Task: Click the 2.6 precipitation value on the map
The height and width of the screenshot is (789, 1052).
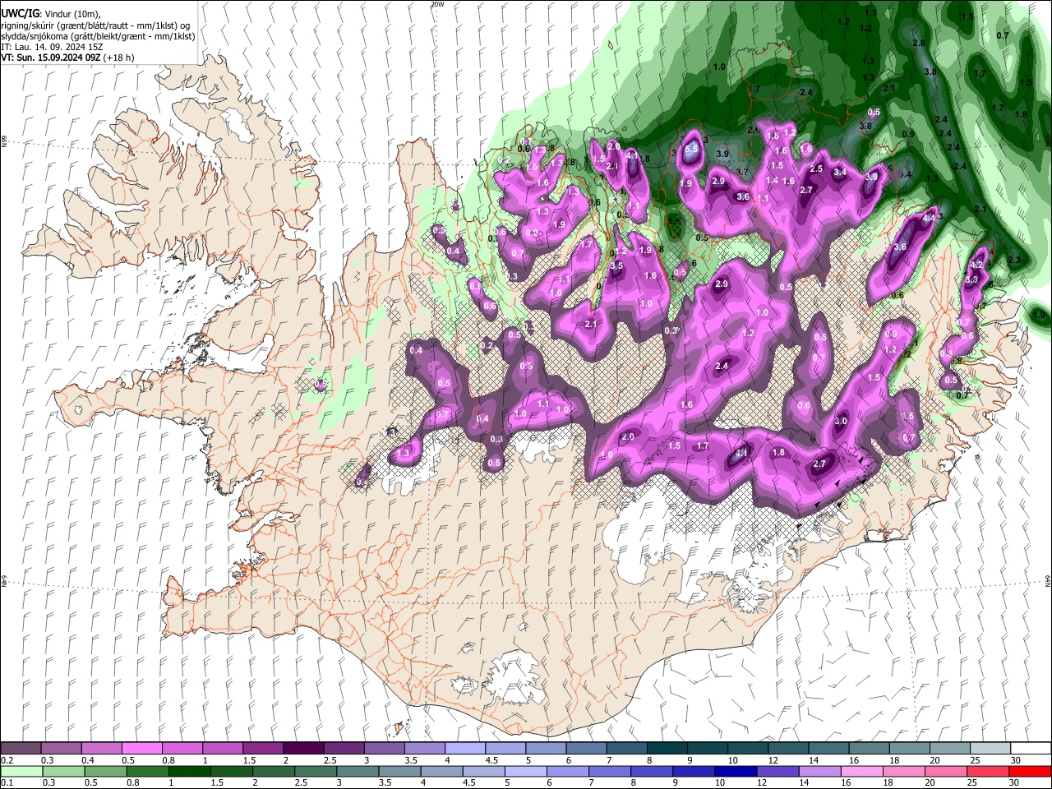Action: (754, 130)
